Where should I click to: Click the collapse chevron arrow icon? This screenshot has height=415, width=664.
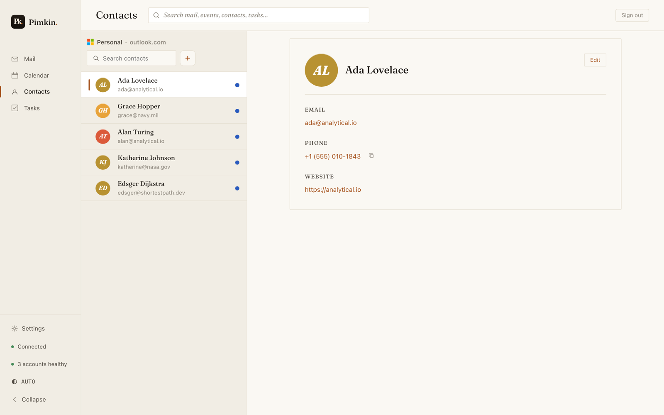(x=15, y=399)
